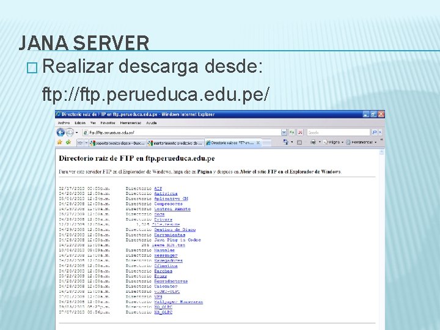Open the tab list dropdown arrow

pyautogui.click(x=86, y=143)
